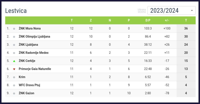200x104 pixels.
Task: Select the ŽNK Ljubljana team name
Action: [x=28, y=45]
